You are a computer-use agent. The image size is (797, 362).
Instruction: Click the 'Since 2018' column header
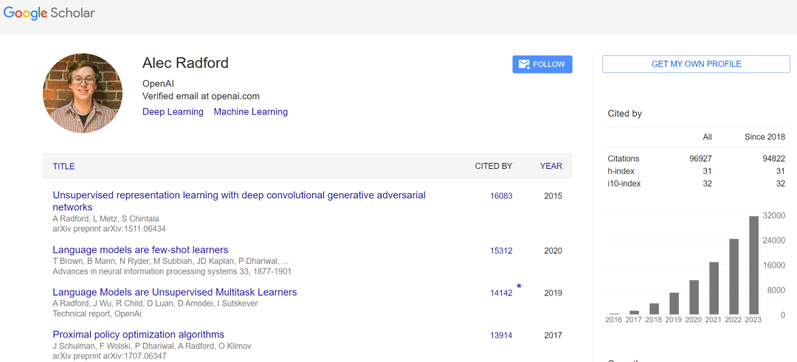coord(765,137)
